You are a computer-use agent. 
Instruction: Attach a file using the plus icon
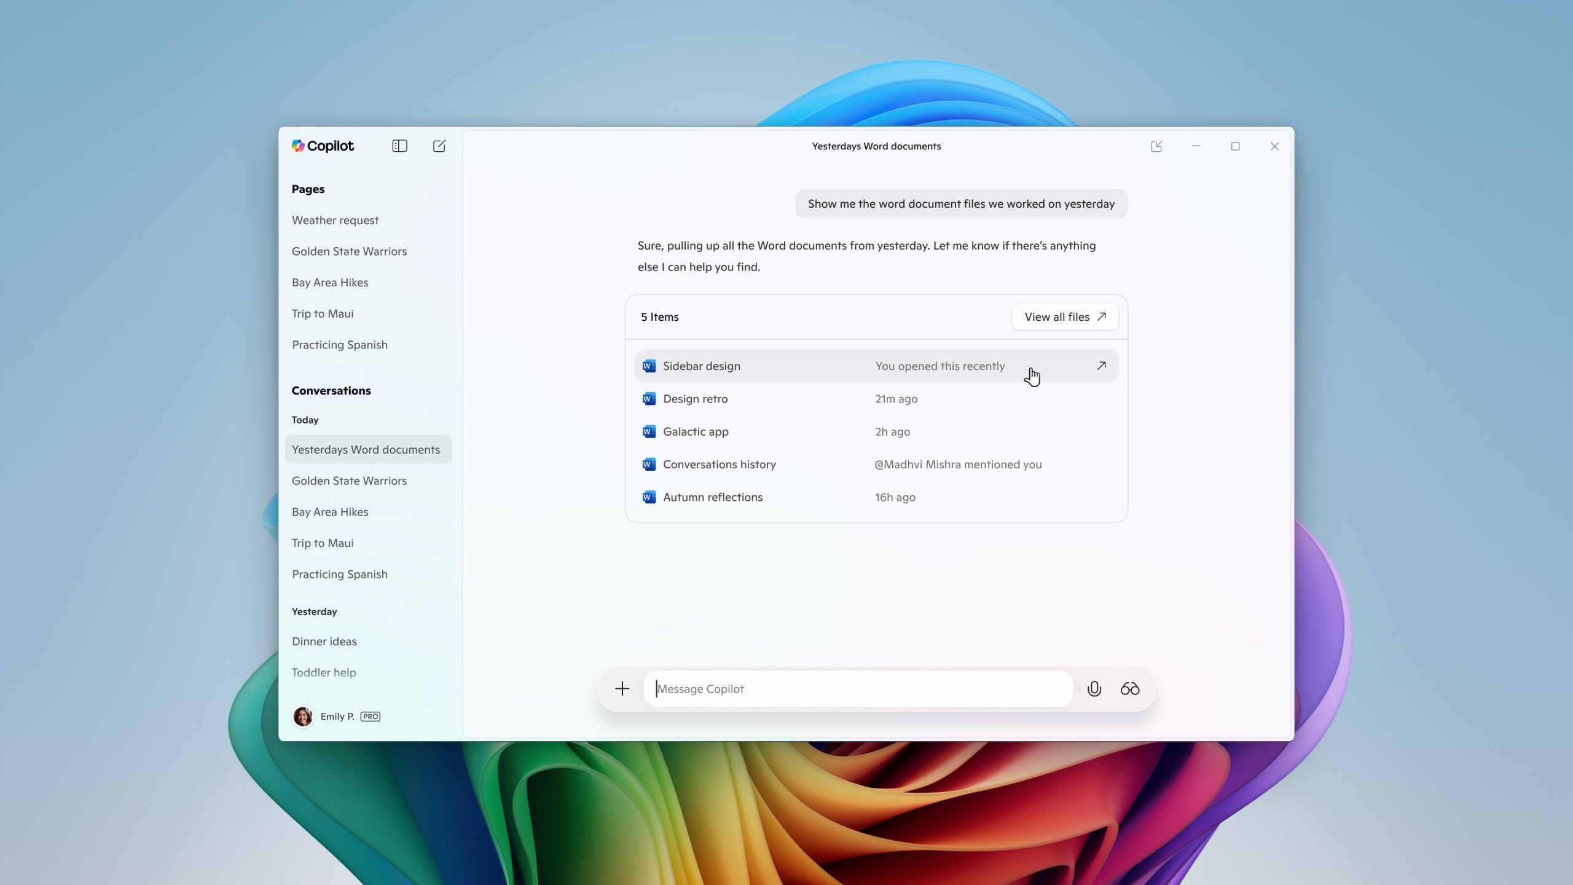point(621,688)
